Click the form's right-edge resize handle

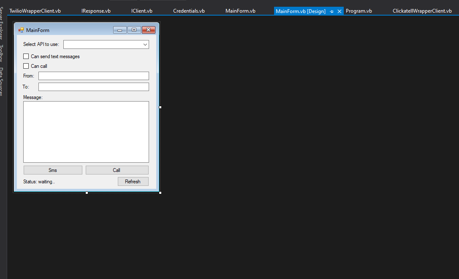pos(160,107)
